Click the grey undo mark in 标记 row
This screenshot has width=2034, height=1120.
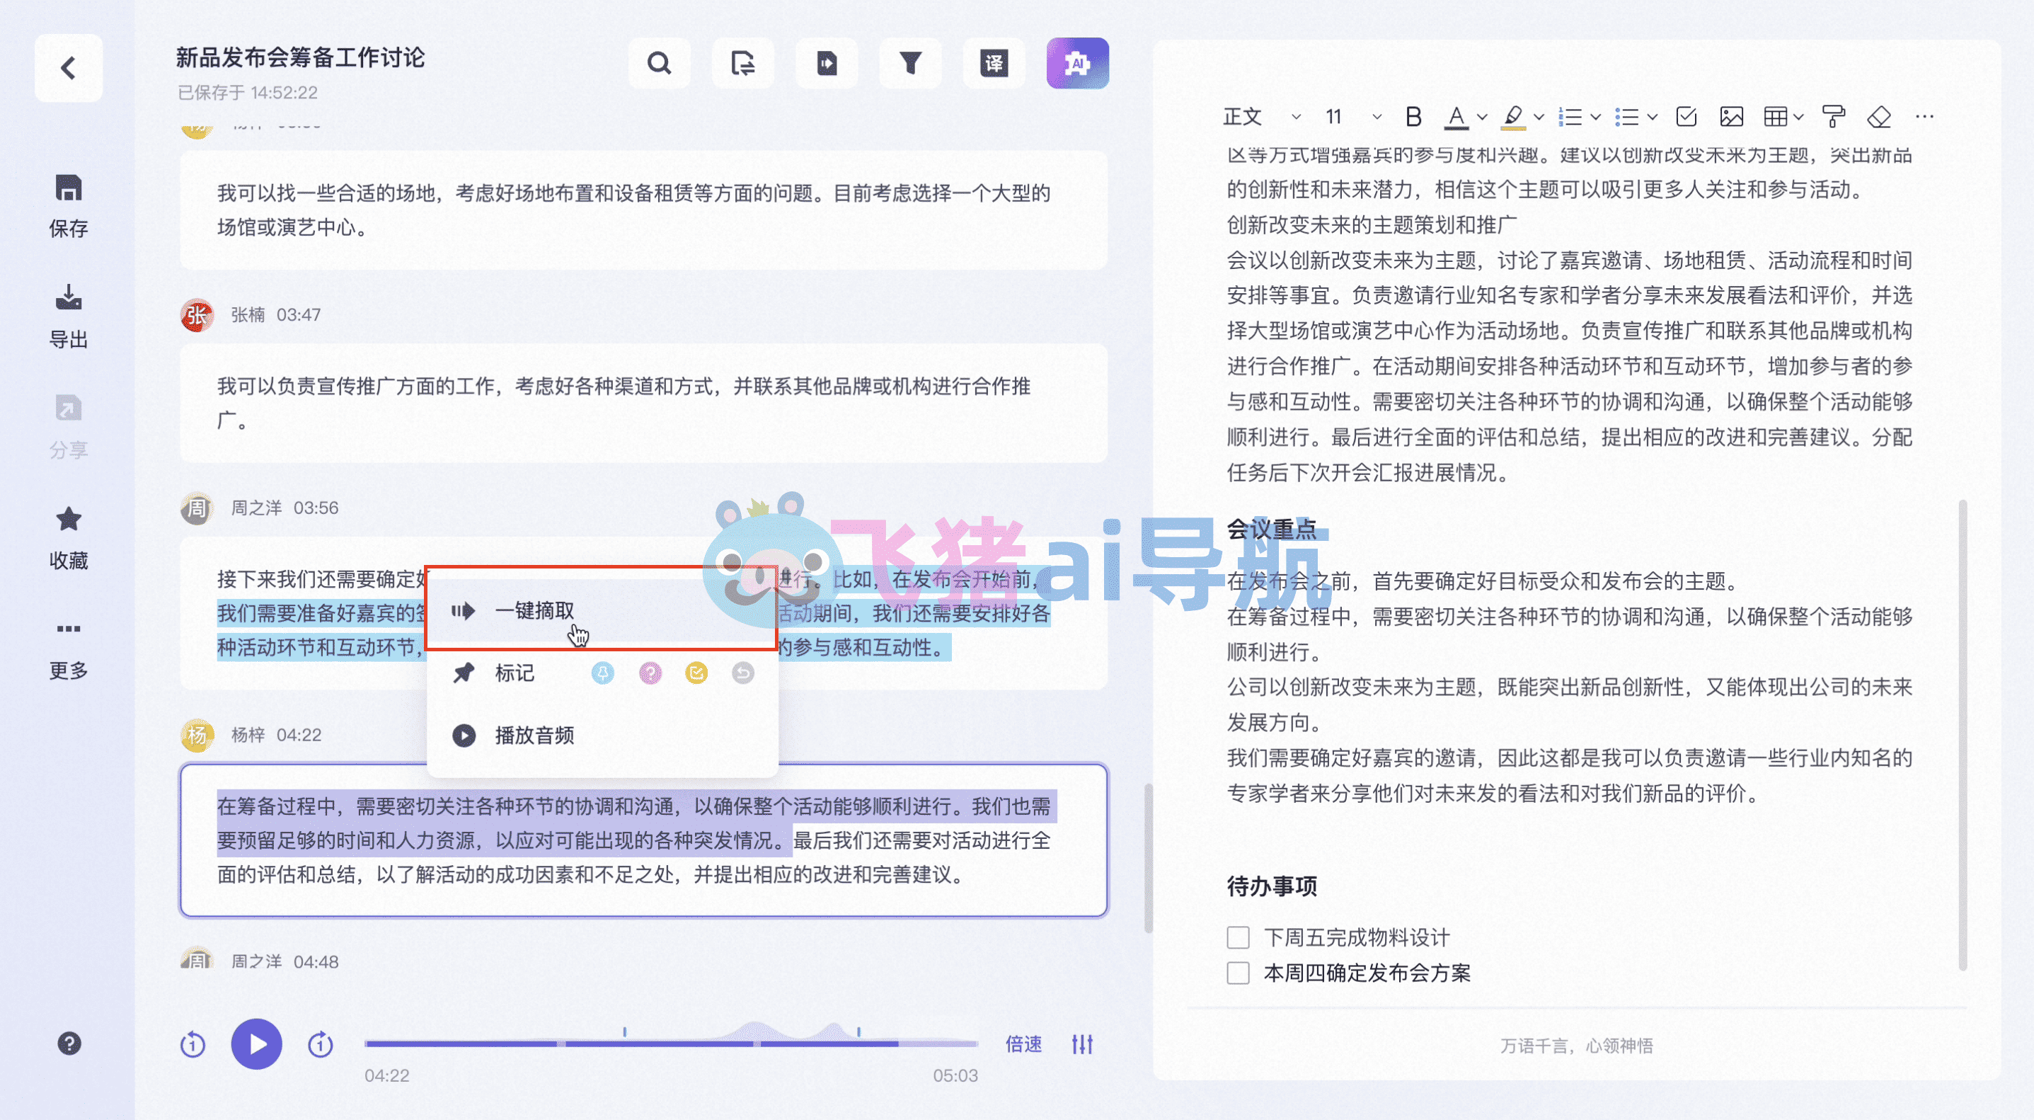point(743,673)
